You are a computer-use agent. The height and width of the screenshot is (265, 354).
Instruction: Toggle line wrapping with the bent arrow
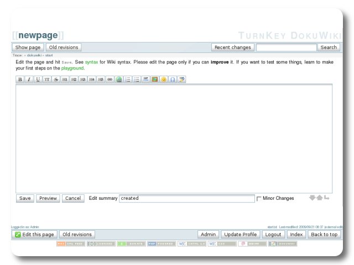point(327,198)
